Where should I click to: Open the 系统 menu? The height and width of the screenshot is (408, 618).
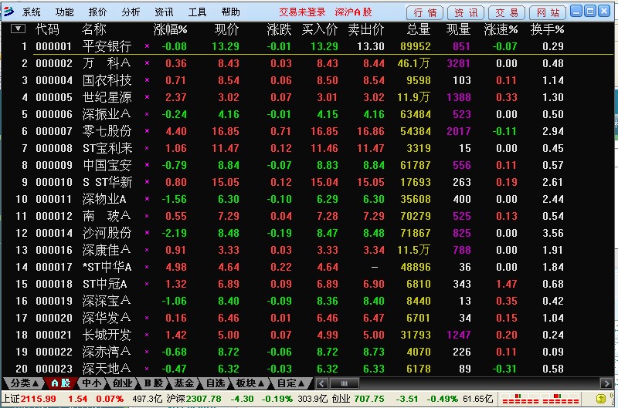(31, 12)
